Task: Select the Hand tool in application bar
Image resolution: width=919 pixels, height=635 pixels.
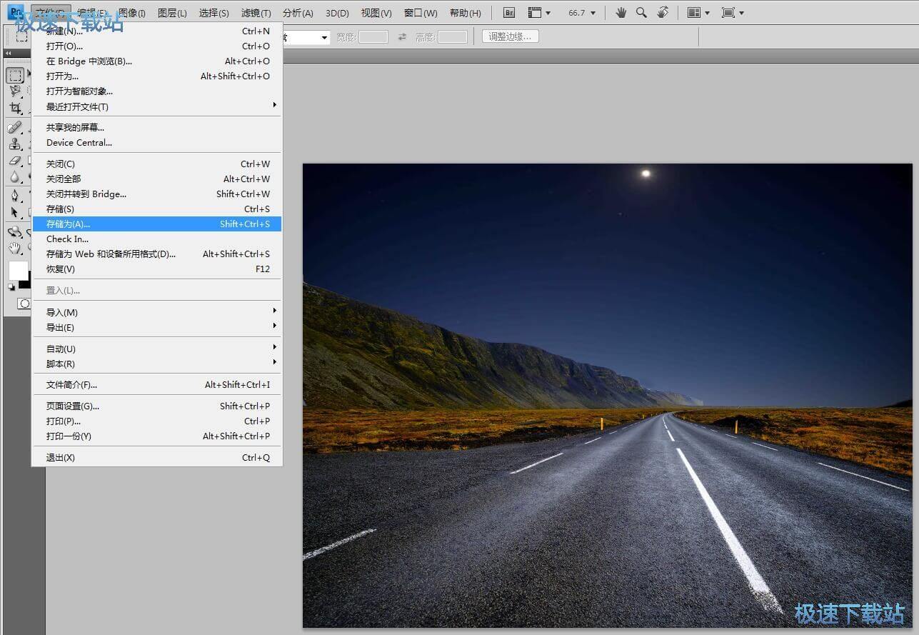Action: click(621, 13)
